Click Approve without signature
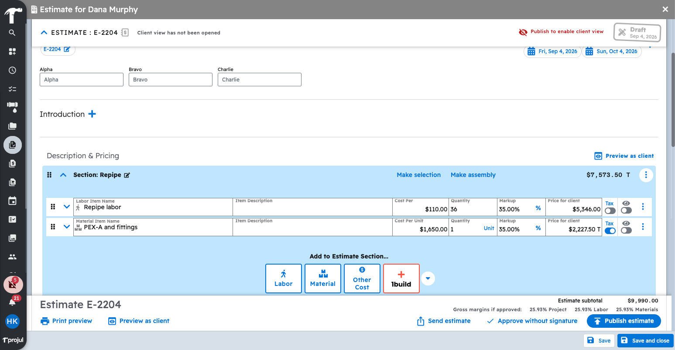The width and height of the screenshot is (675, 350). 532,321
